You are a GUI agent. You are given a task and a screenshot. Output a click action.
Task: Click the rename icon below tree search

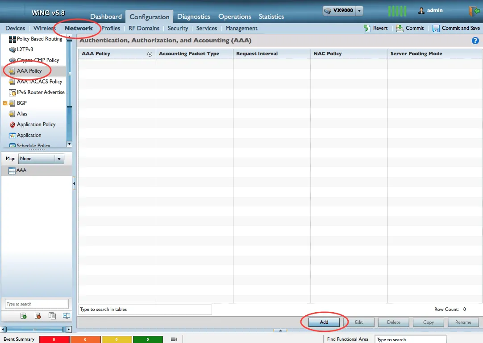click(x=66, y=316)
